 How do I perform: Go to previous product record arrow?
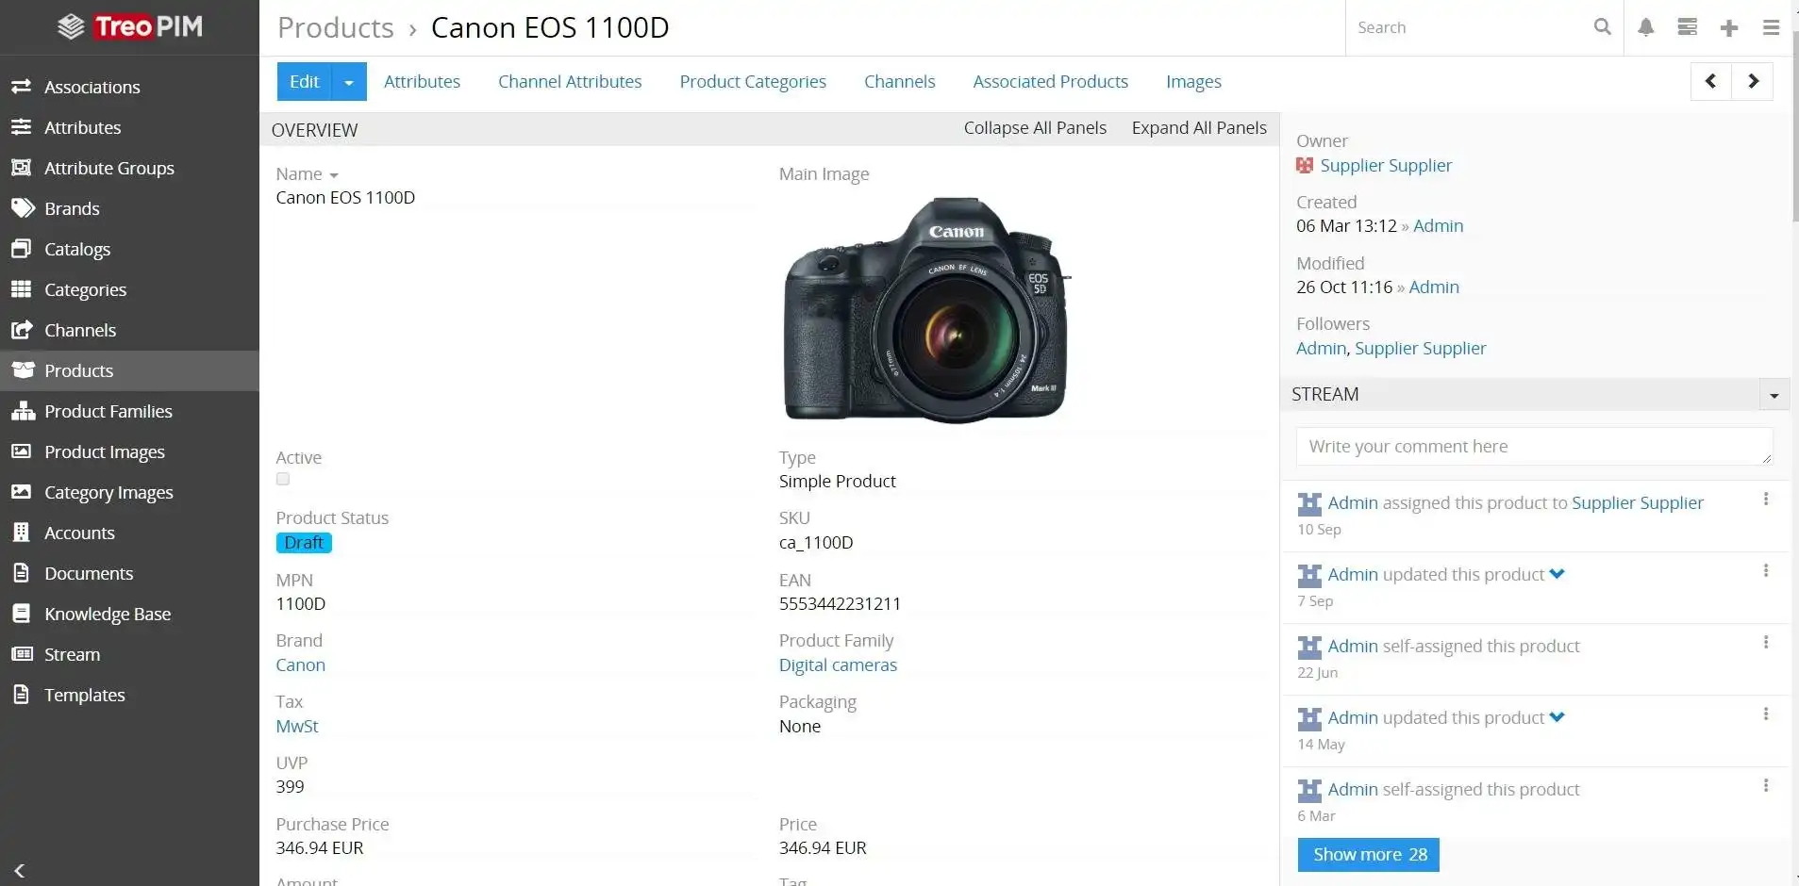point(1711,81)
